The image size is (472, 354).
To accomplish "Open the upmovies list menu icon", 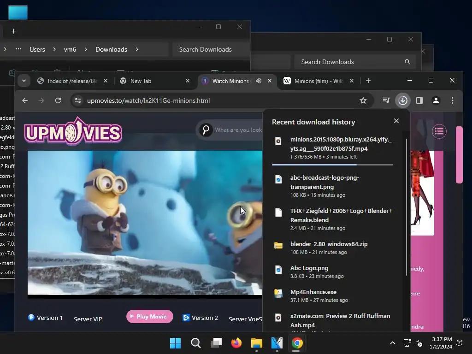I will coord(439,131).
